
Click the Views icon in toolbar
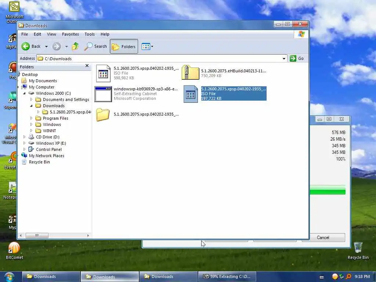[x=145, y=46]
